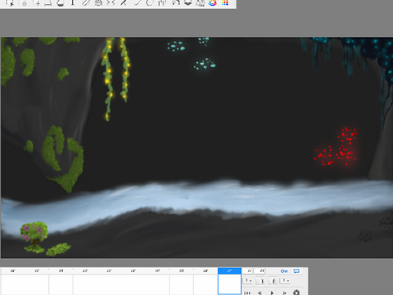Viewport: 393px width, 295px height.
Task: Expand the previous onion-skin count dropdown
Action: pos(248,280)
